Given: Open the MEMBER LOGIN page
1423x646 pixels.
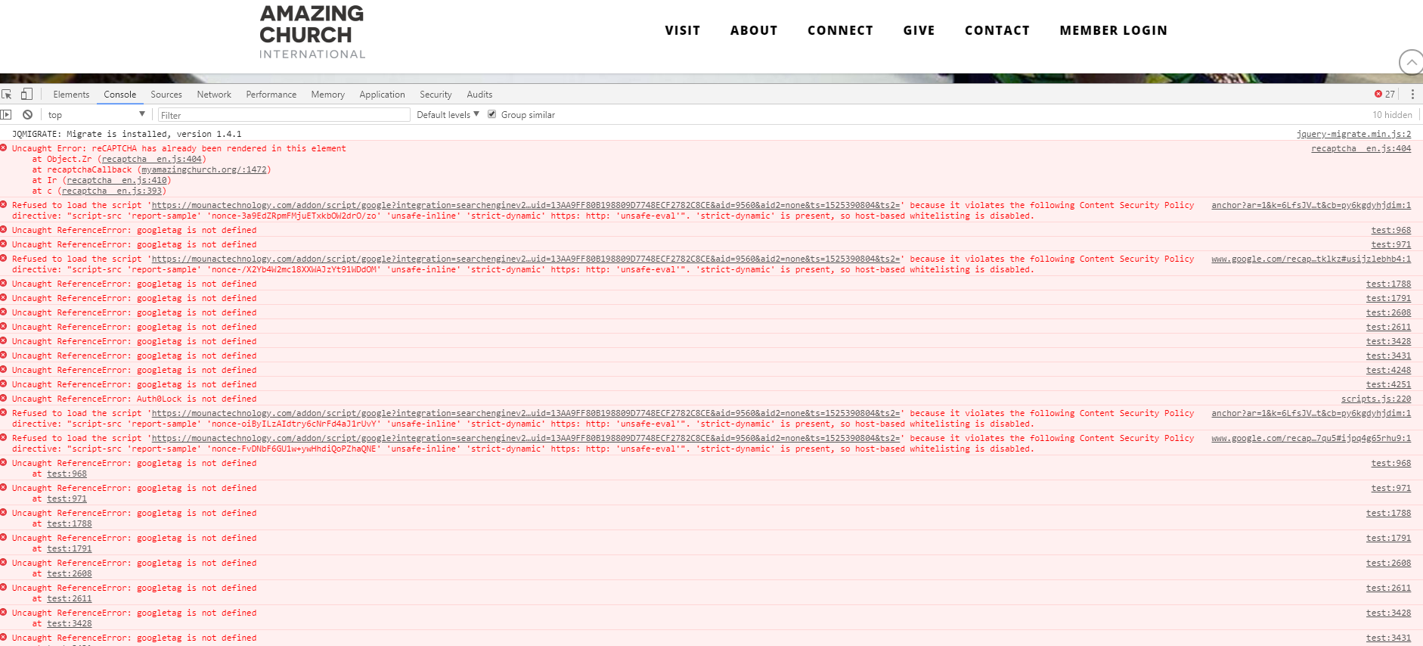Looking at the screenshot, I should tap(1113, 30).
